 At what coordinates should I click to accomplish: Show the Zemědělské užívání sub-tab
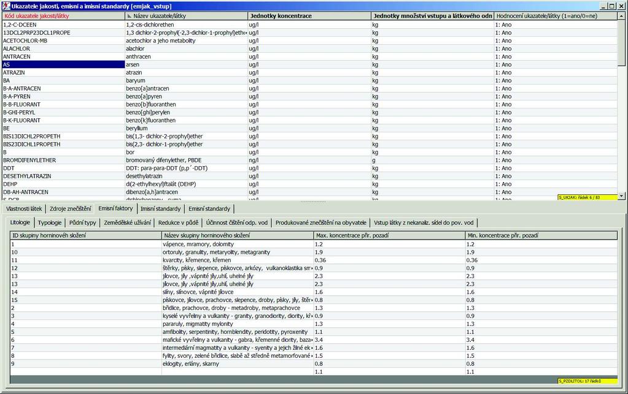[127, 222]
